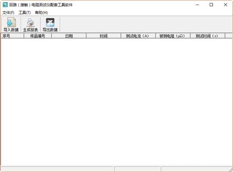
Task: Close the 回路电阻测试仪 software window
Action: coord(225,5)
